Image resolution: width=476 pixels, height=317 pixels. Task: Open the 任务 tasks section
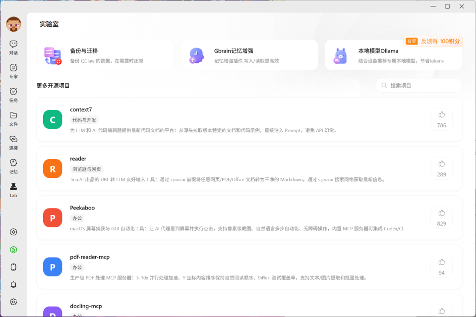coord(13,95)
